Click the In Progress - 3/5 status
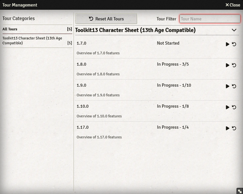The width and height of the screenshot is (243, 194). click(173, 64)
